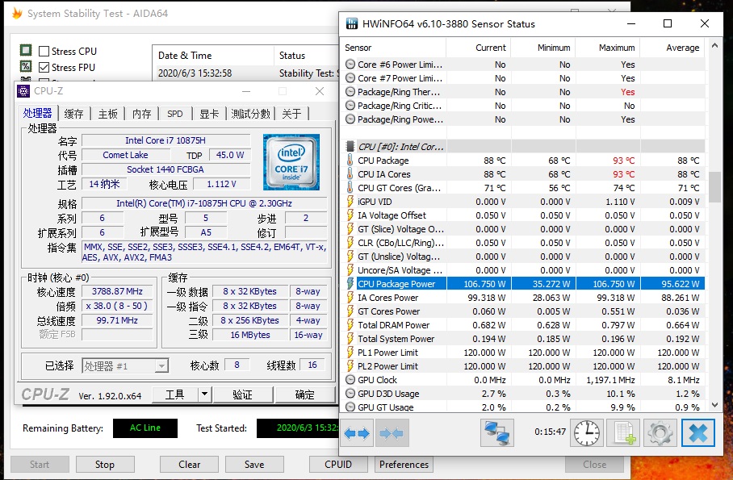733x480 pixels.
Task: Switch to the SPD tab in CPU-Z
Action: click(174, 114)
